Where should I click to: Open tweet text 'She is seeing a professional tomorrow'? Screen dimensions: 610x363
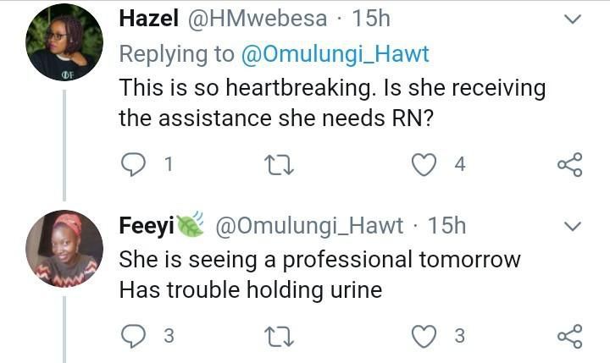click(319, 259)
